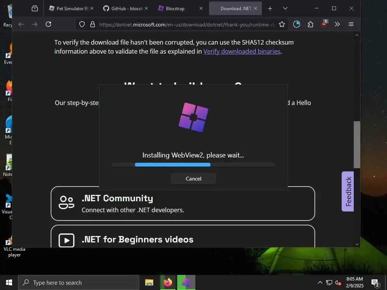Image resolution: width=387 pixels, height=290 pixels.
Task: Close the GitHub bloxstrap tab
Action: 146,8
